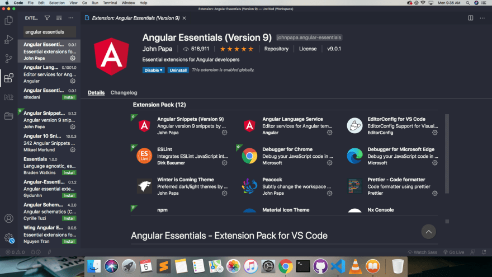
Task: Manage gear for Angular Snippets in sidebar
Action: [x=73, y=127]
